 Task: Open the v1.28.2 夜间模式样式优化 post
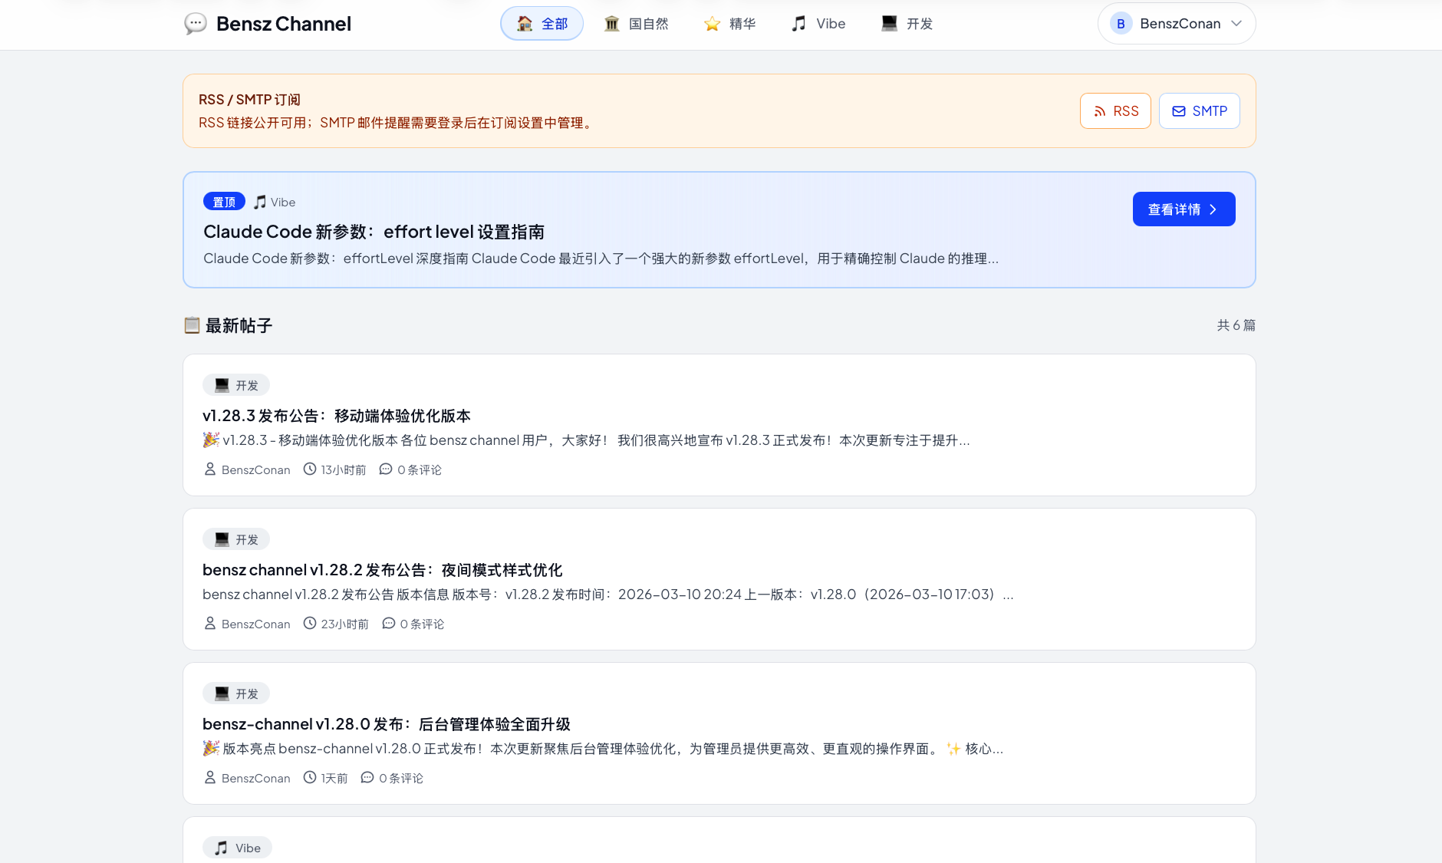382,570
